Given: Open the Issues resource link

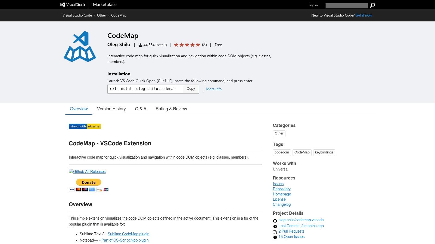Looking at the screenshot, I should 278,184.
